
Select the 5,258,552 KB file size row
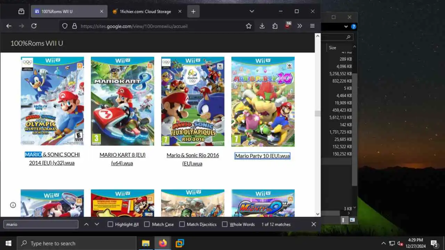pyautogui.click(x=340, y=74)
